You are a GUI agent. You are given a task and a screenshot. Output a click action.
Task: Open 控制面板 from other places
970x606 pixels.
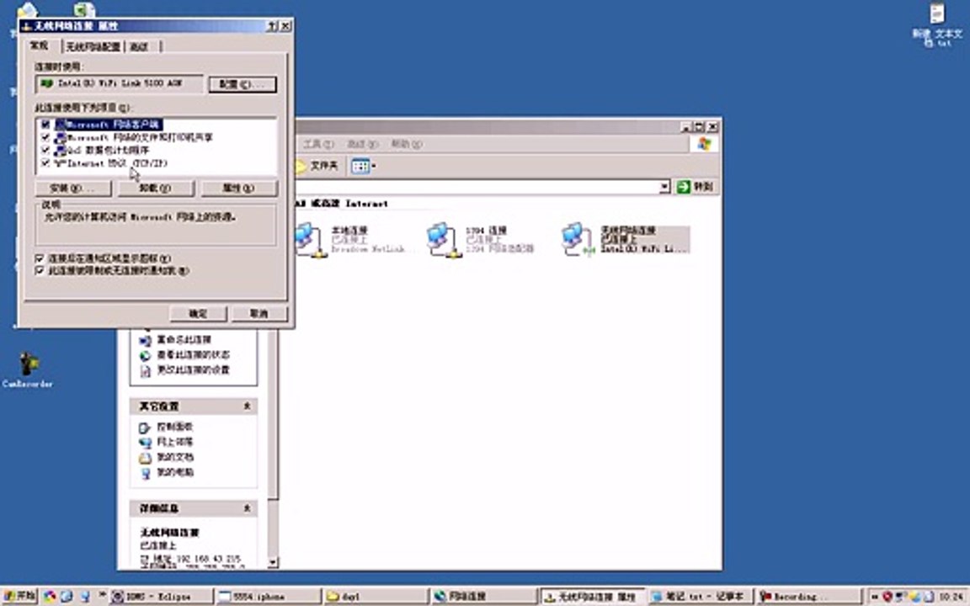pyautogui.click(x=174, y=427)
